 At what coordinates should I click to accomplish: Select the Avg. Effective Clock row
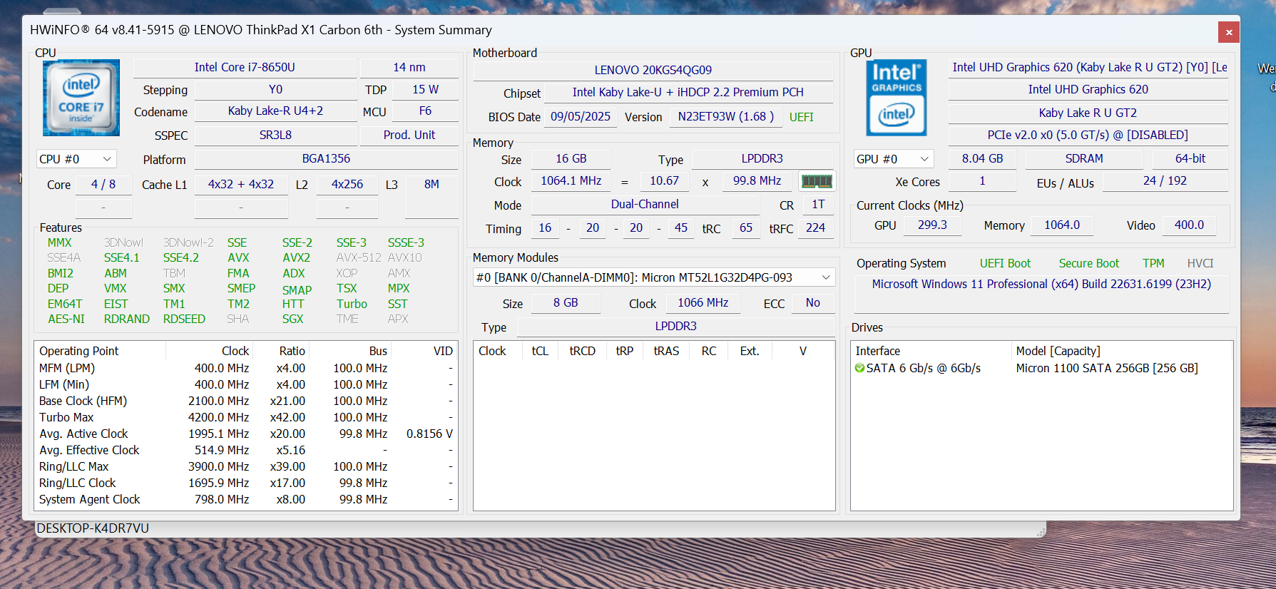(x=246, y=451)
